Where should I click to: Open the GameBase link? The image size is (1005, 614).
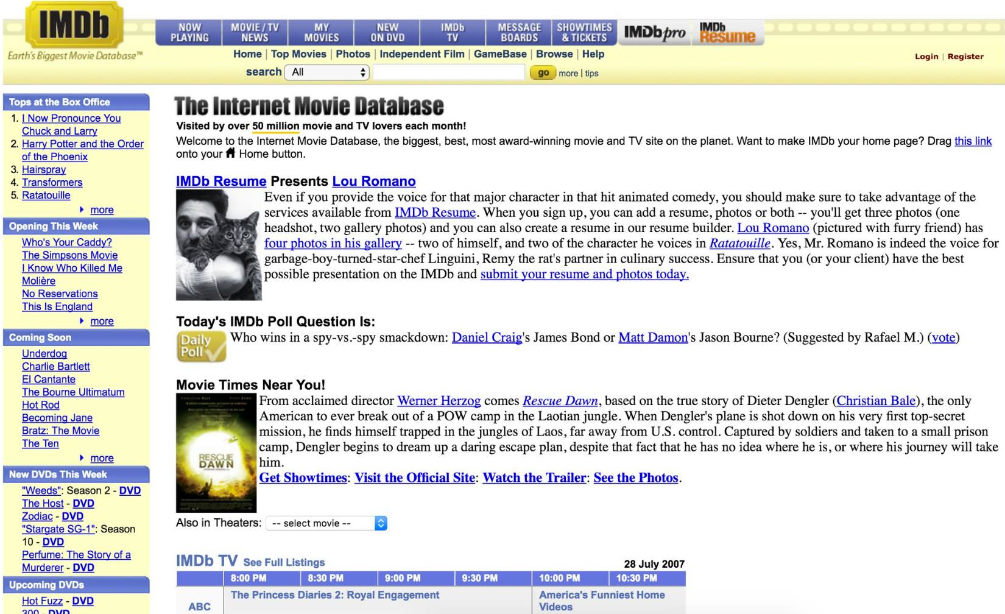(x=500, y=54)
